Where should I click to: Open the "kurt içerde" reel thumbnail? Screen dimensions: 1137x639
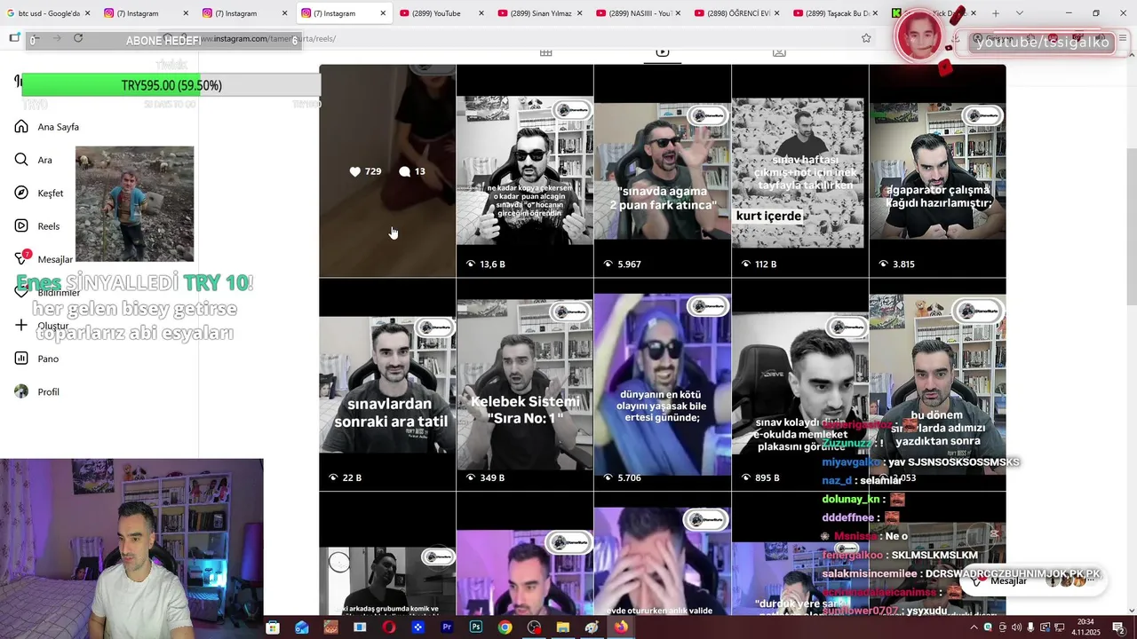click(800, 171)
